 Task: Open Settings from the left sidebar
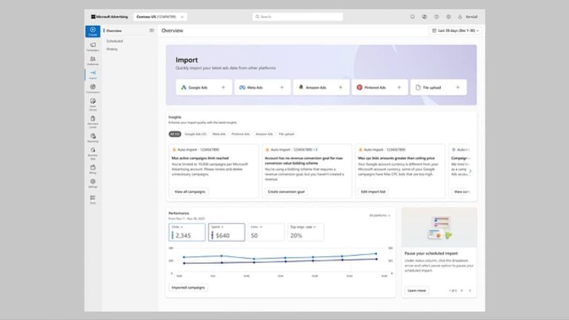click(93, 183)
